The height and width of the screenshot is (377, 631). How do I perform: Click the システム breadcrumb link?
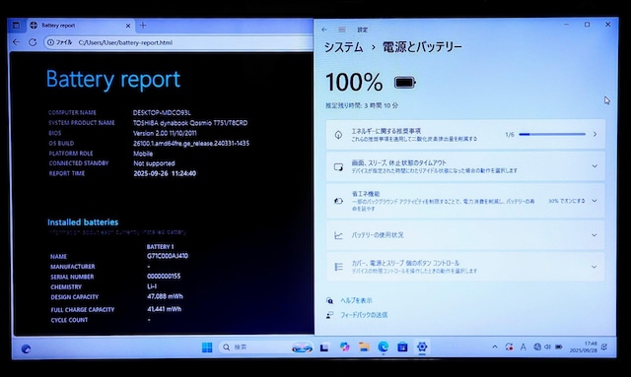coord(343,47)
